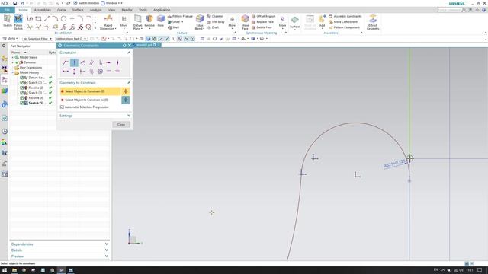
Task: Select the Point sketch tool
Action: [x=72, y=18]
